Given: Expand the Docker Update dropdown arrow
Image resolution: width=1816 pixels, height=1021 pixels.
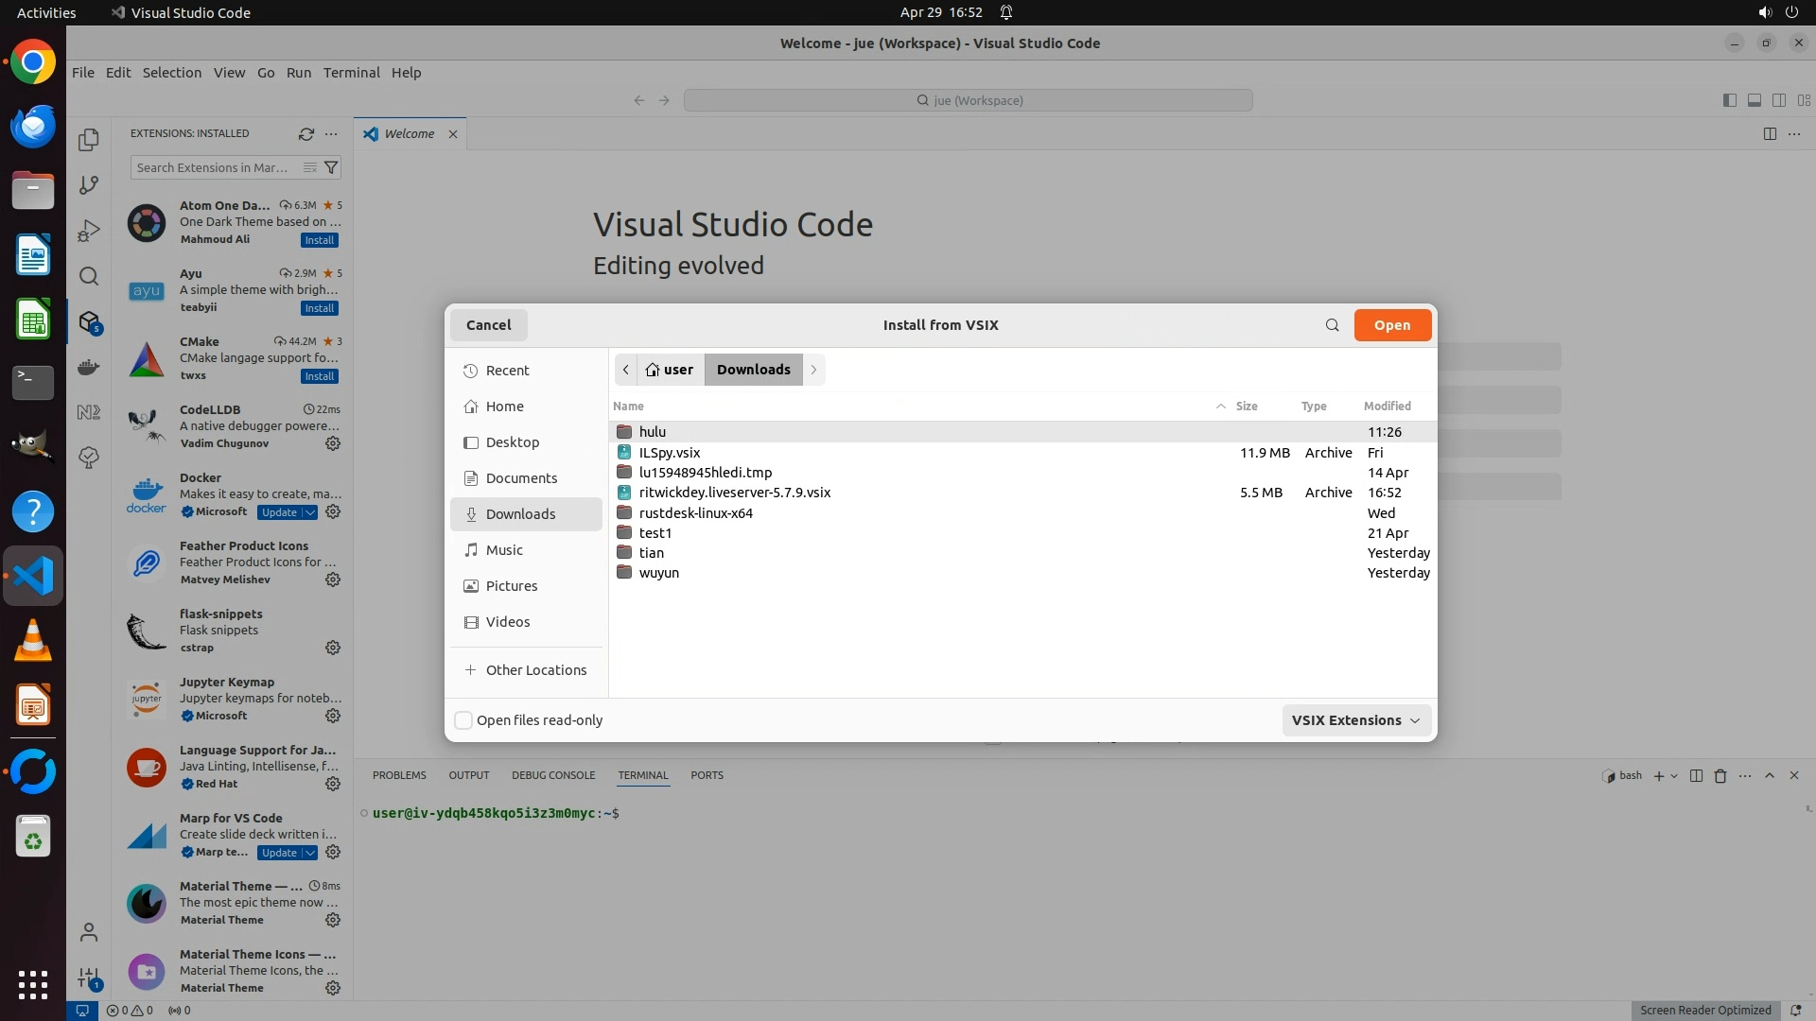Looking at the screenshot, I should pos(310,512).
